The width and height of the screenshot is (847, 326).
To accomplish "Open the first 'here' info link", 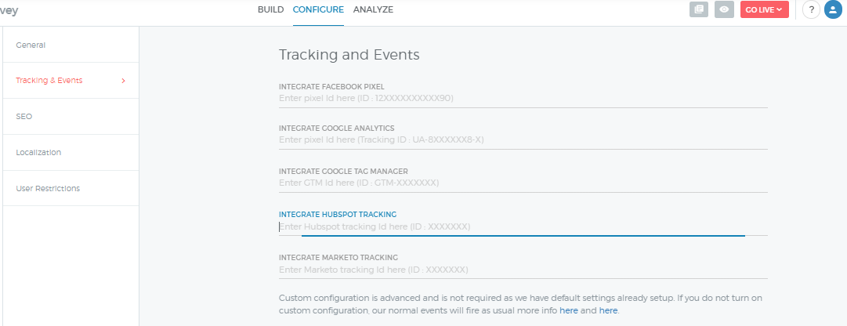I will [x=569, y=311].
